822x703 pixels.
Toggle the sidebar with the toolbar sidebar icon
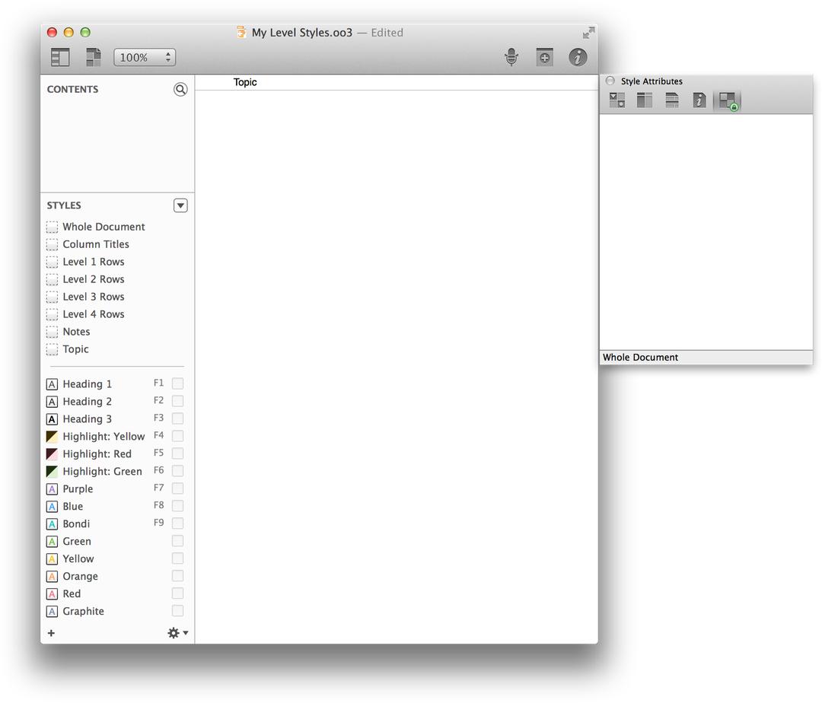(60, 57)
